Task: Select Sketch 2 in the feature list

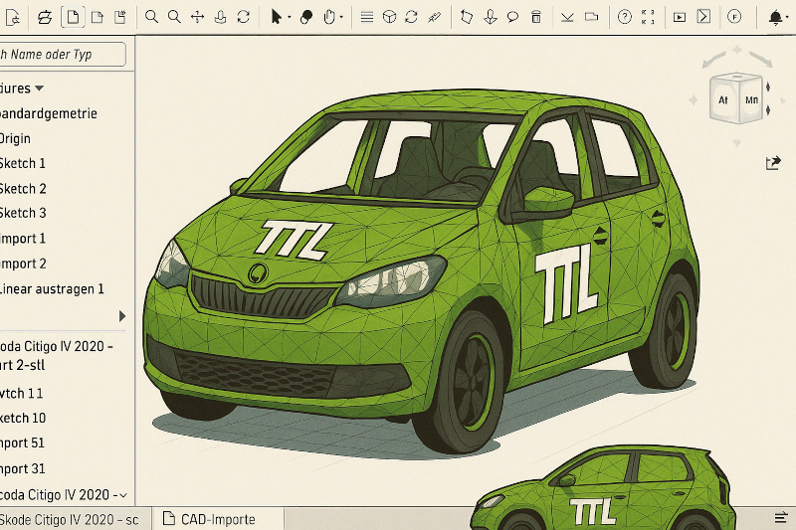Action: (x=23, y=188)
